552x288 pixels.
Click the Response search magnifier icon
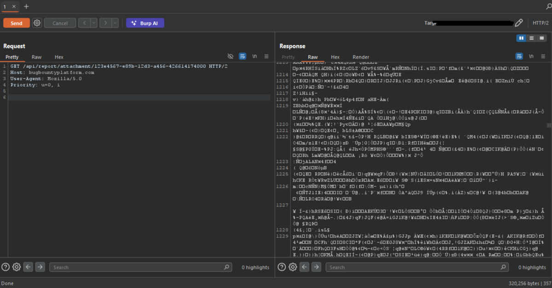[x=503, y=267]
